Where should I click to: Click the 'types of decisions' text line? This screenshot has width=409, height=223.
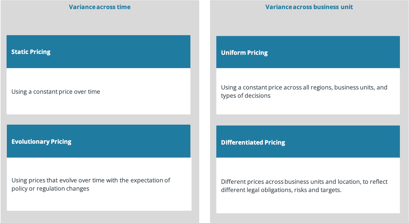click(246, 96)
